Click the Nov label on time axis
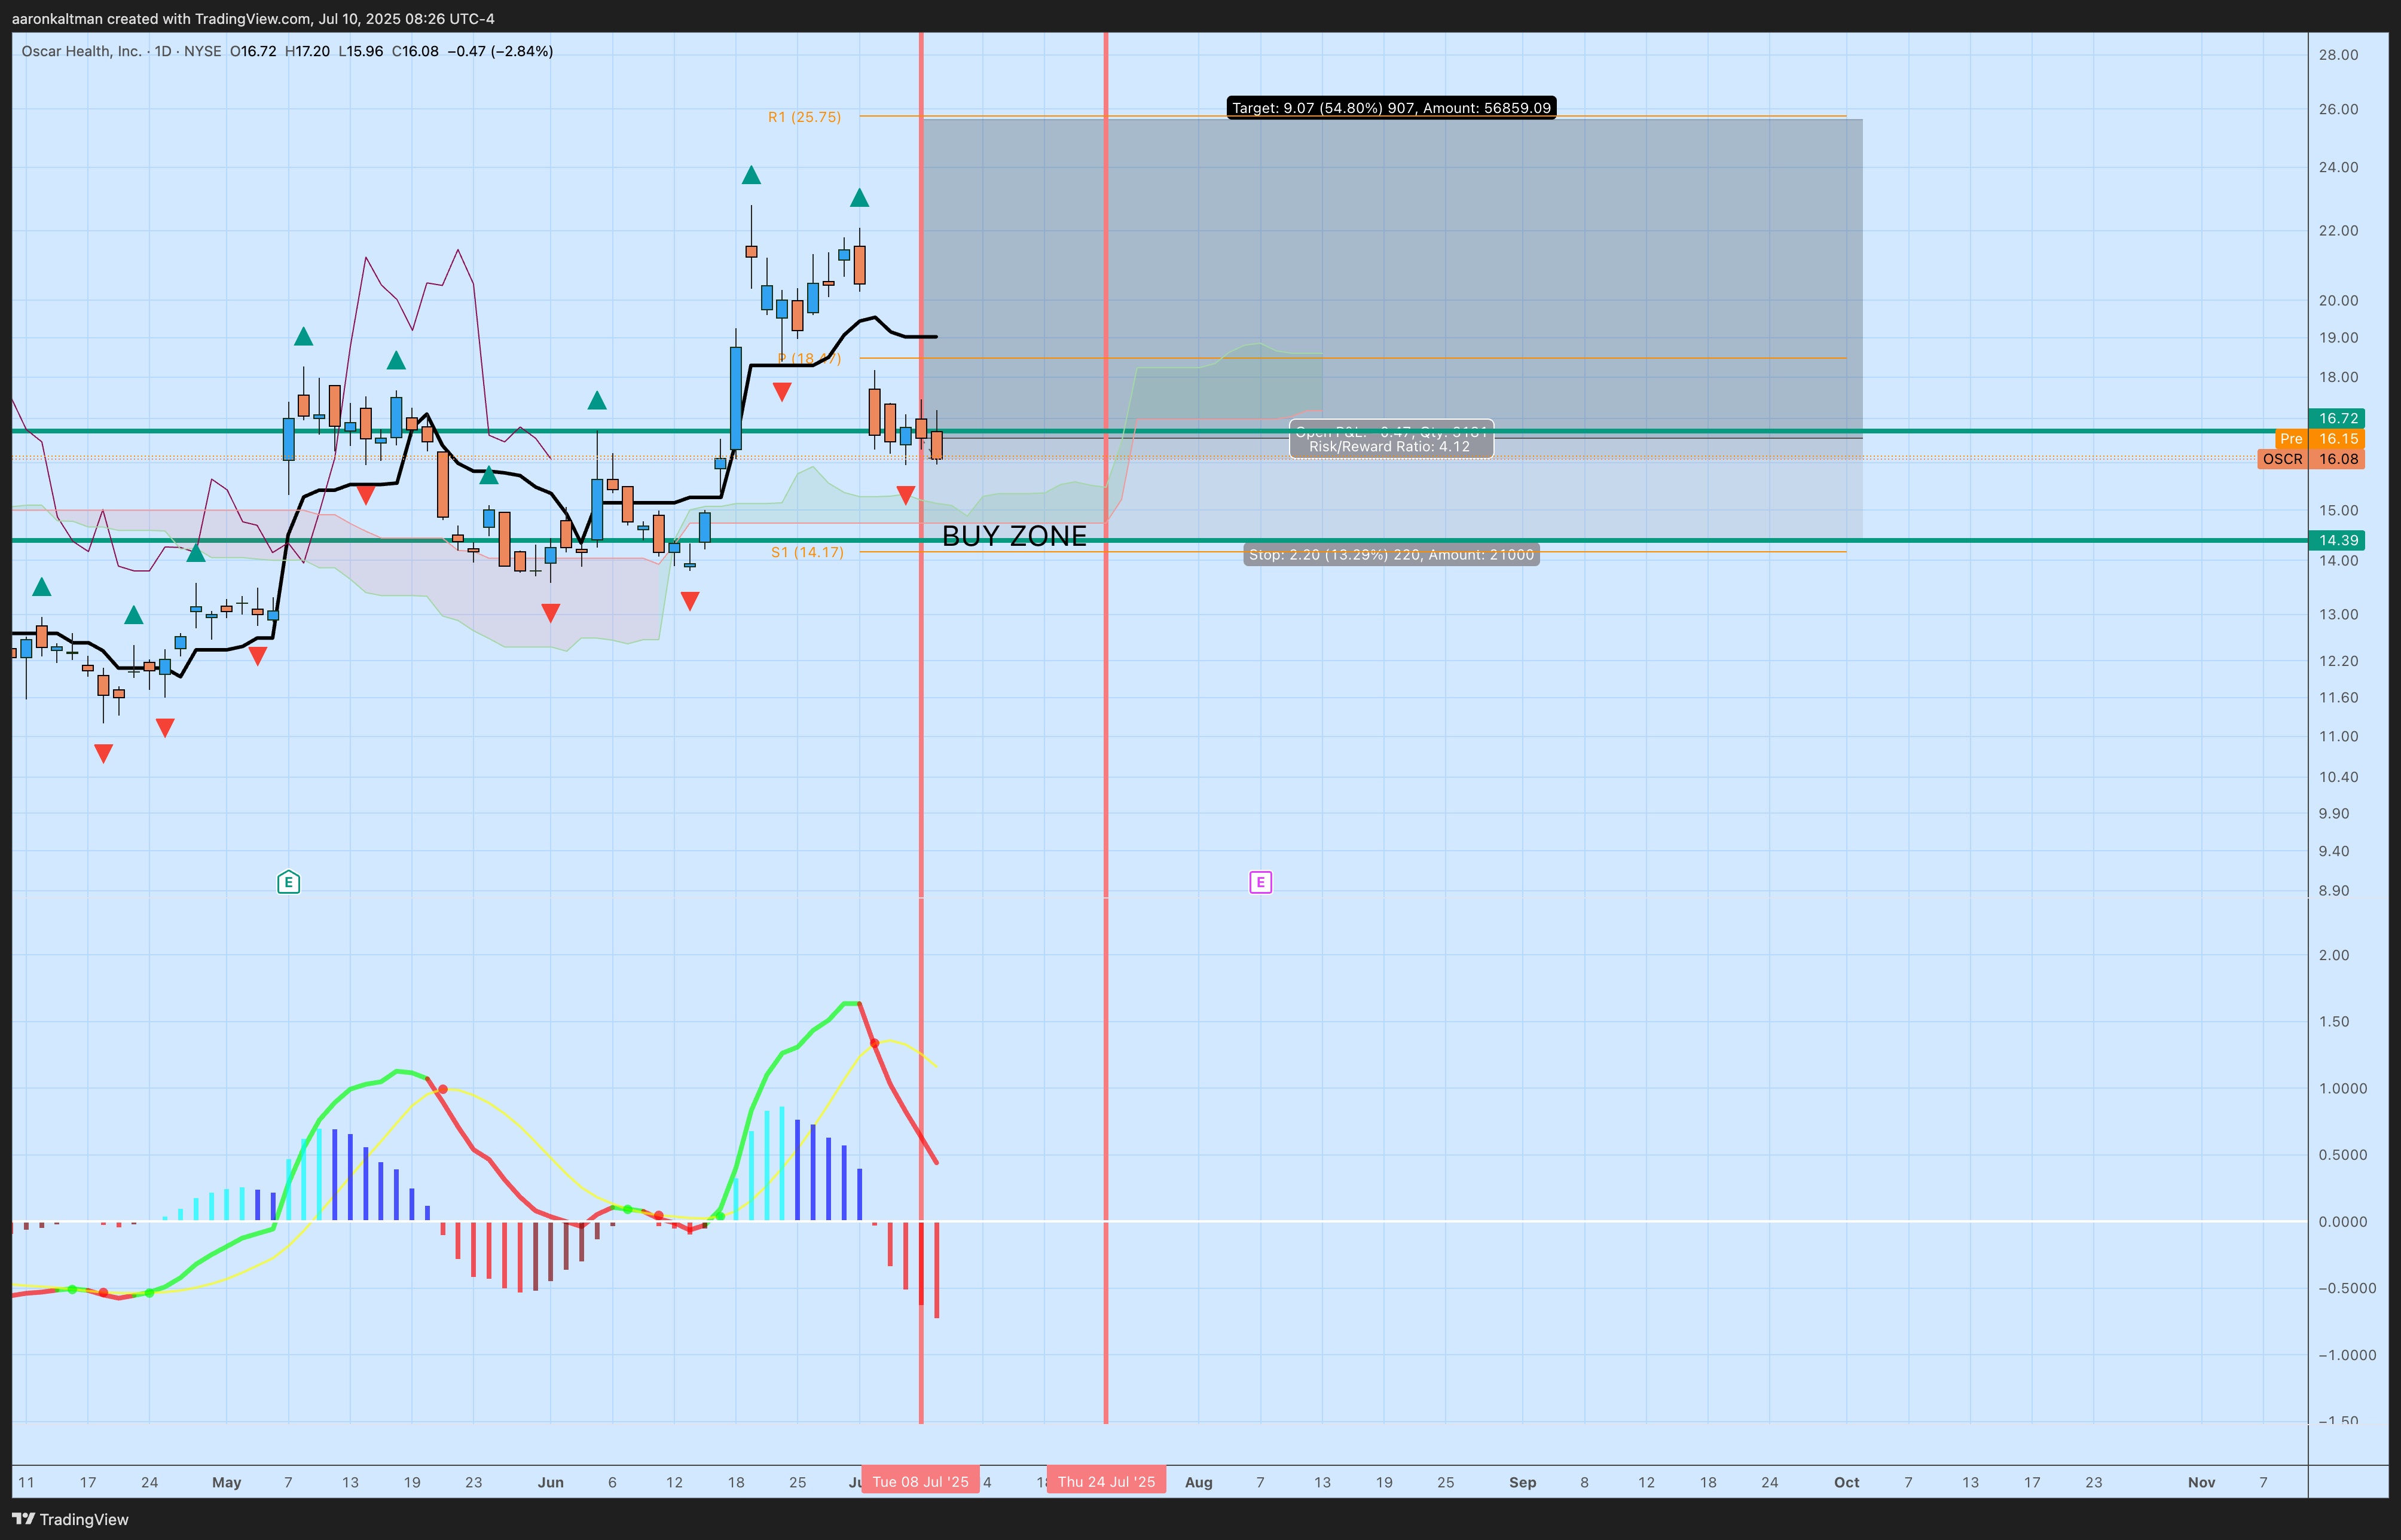Screen dimensions: 2401x1540 tap(2202, 1482)
